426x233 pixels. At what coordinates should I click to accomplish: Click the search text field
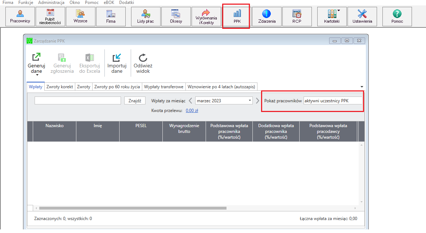pos(78,101)
